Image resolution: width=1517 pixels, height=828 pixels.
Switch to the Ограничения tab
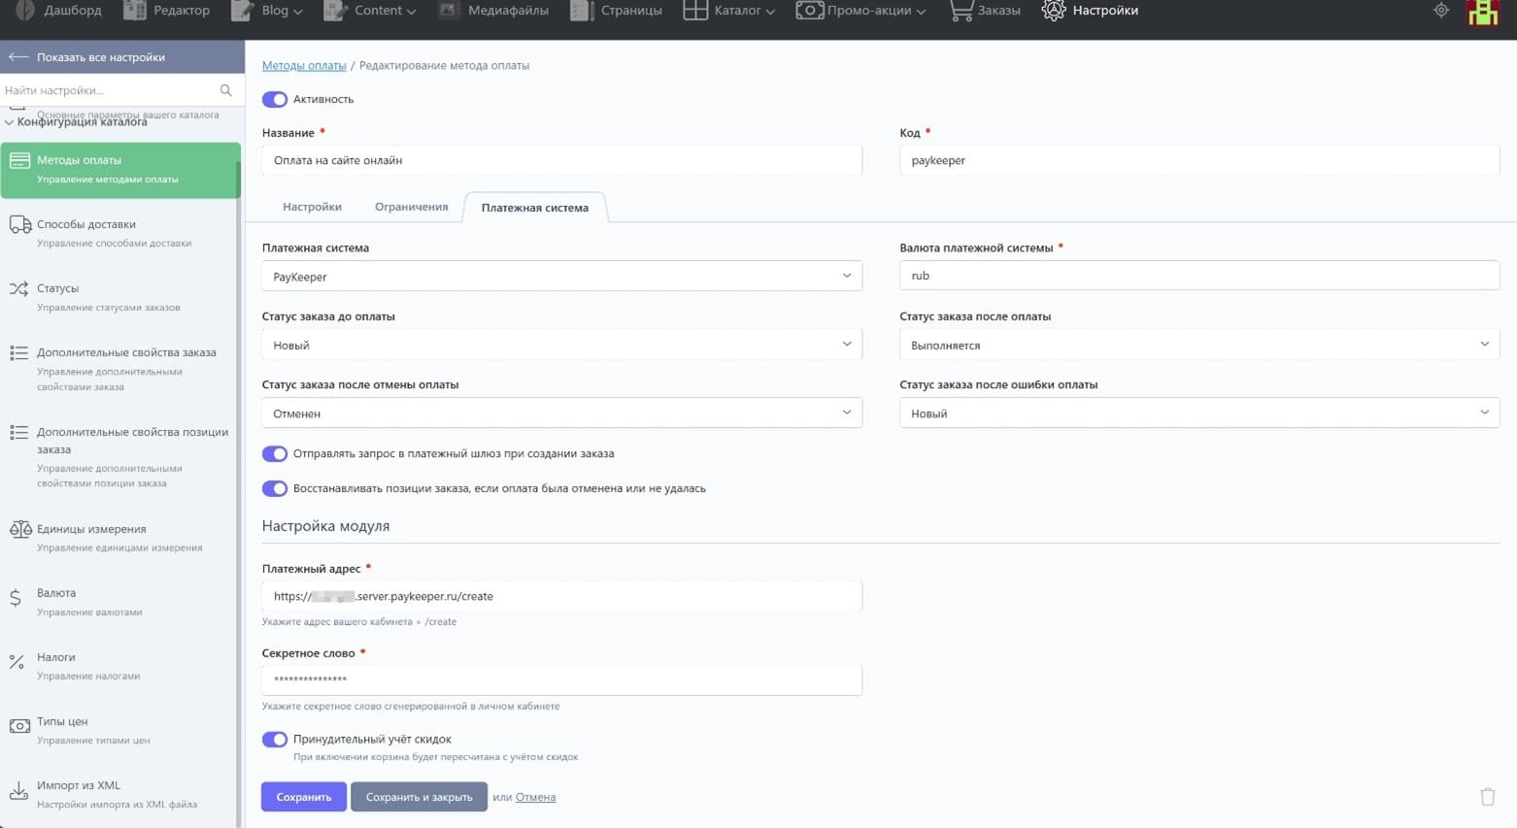point(411,207)
